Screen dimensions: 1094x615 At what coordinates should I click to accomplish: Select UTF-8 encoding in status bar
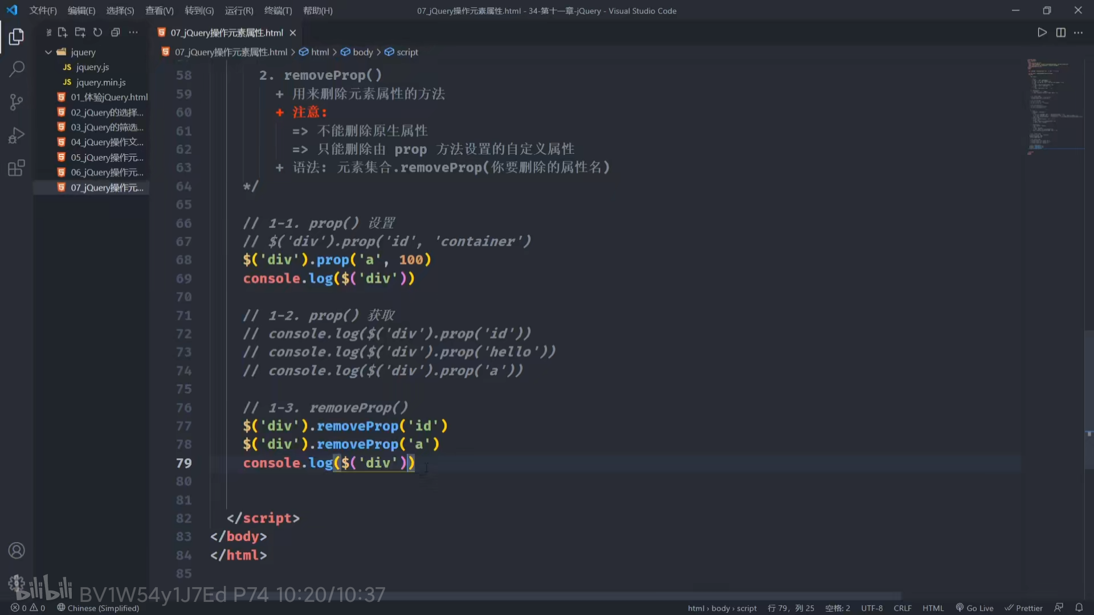click(871, 608)
